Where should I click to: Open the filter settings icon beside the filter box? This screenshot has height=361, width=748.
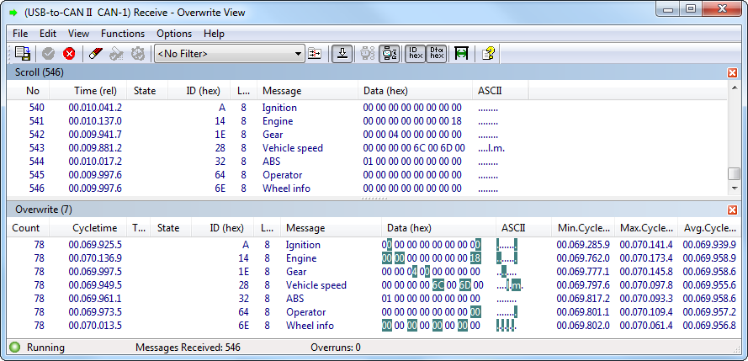[315, 53]
